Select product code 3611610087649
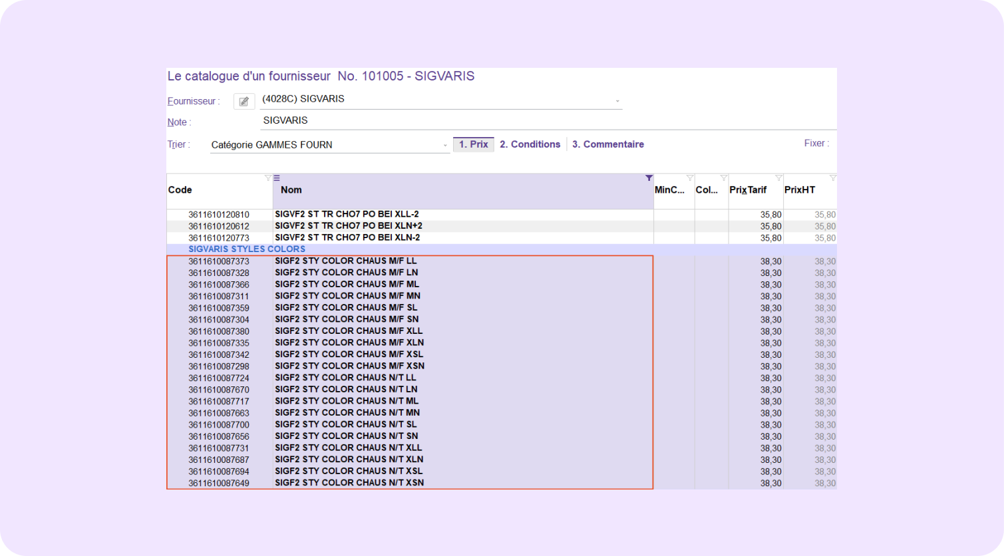This screenshot has width=1004, height=556. (x=218, y=483)
